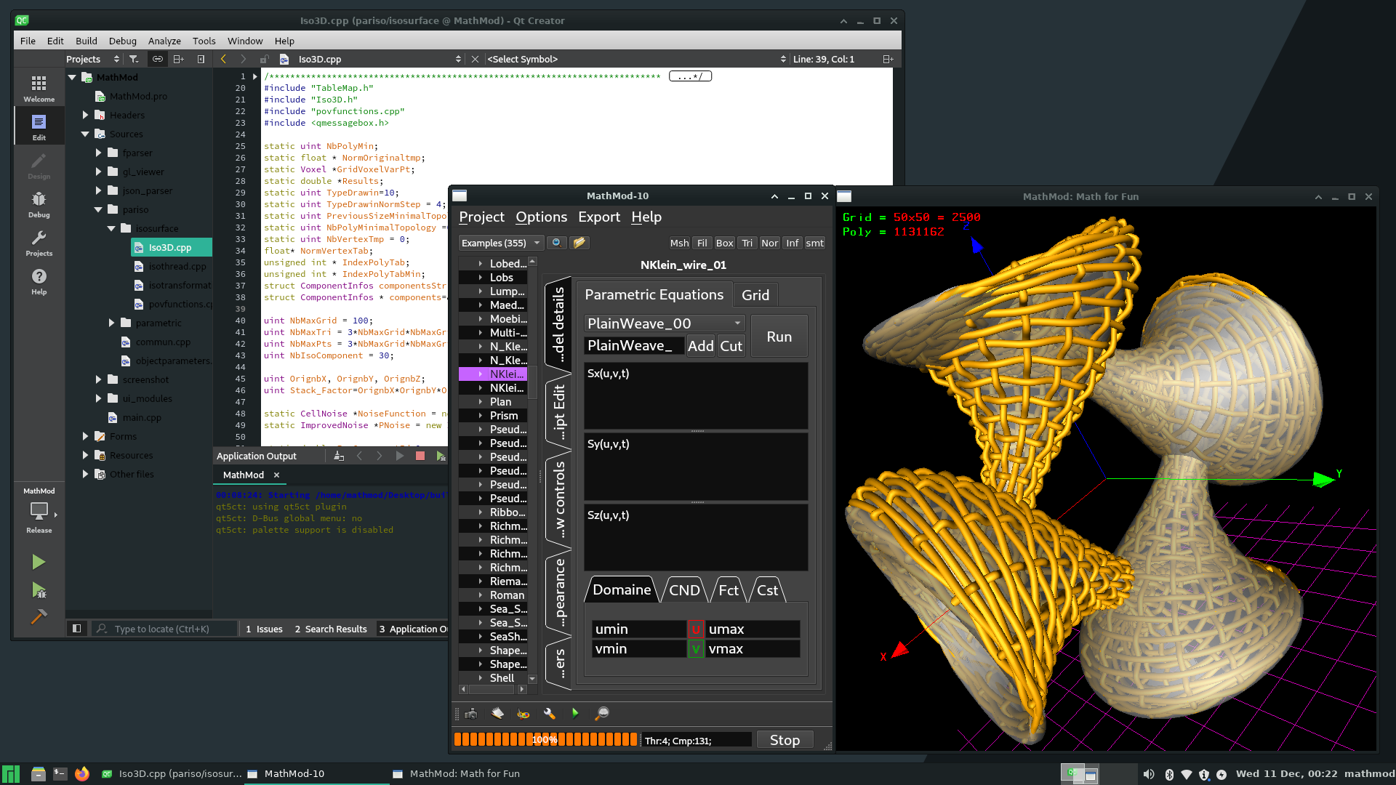This screenshot has height=785, width=1396.
Task: Click Add to save PlainWeave model
Action: point(700,345)
